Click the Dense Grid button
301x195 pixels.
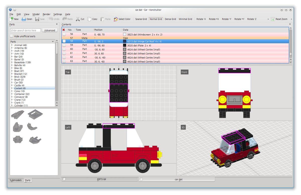[x=170, y=19]
